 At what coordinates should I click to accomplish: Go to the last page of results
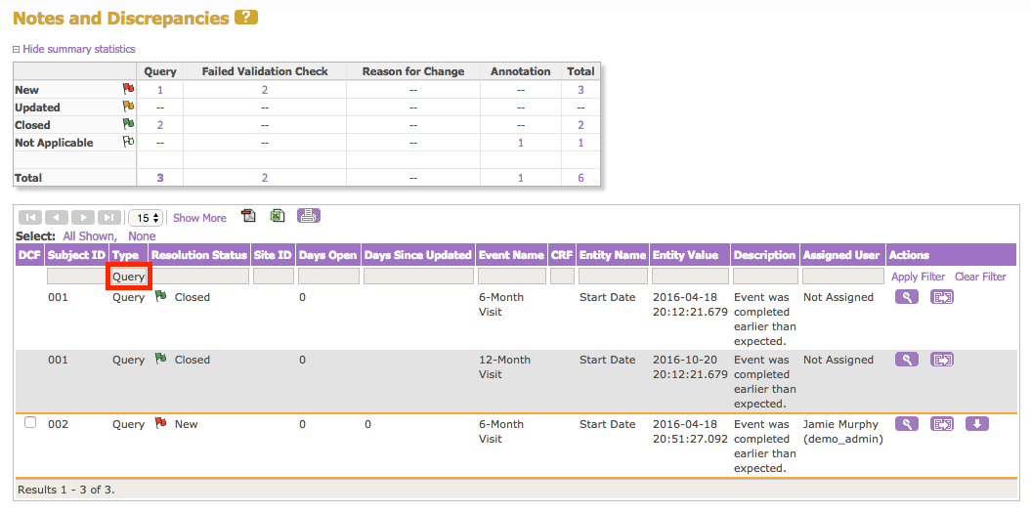(x=109, y=218)
